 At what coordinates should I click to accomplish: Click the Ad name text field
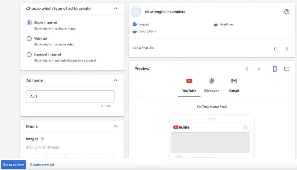tap(70, 96)
